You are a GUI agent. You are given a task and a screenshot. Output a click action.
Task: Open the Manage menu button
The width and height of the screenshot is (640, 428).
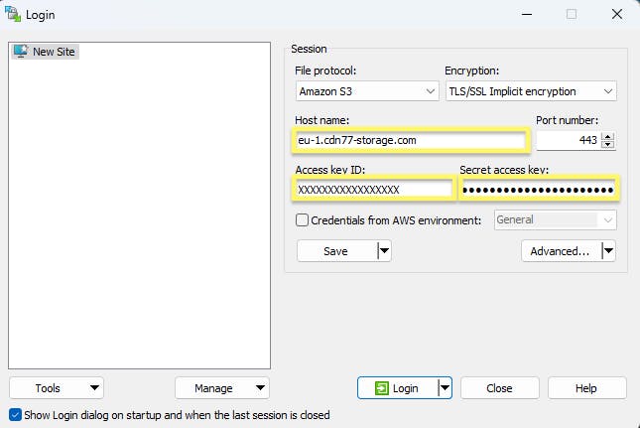click(x=221, y=388)
